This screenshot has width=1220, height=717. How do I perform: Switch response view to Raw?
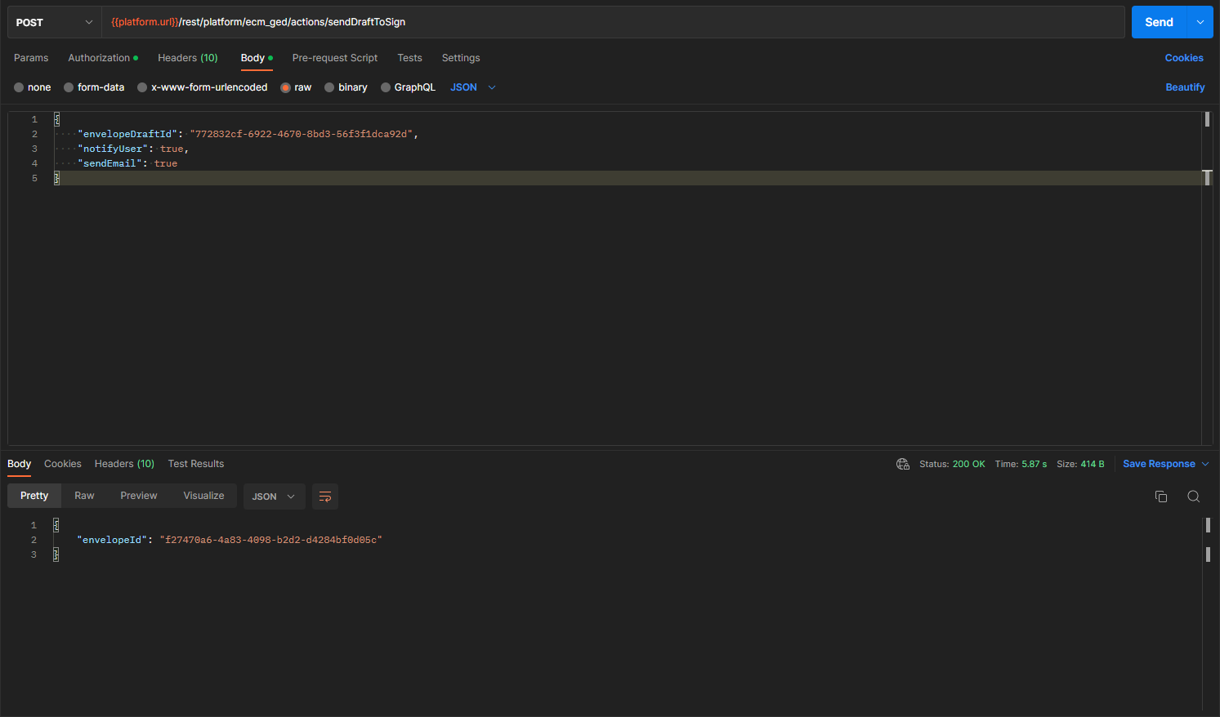pyautogui.click(x=84, y=496)
